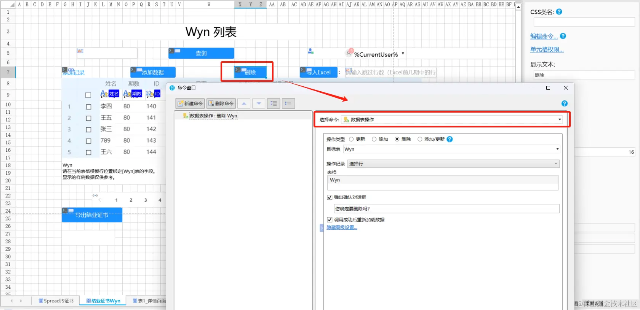This screenshot has height=310, width=640.
Task: Collapse settings via the arrow beside 隐藏高级设置
Action: pos(322,228)
